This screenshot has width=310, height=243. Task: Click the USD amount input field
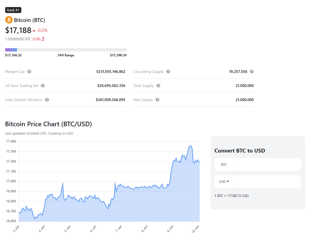pyautogui.click(x=267, y=181)
